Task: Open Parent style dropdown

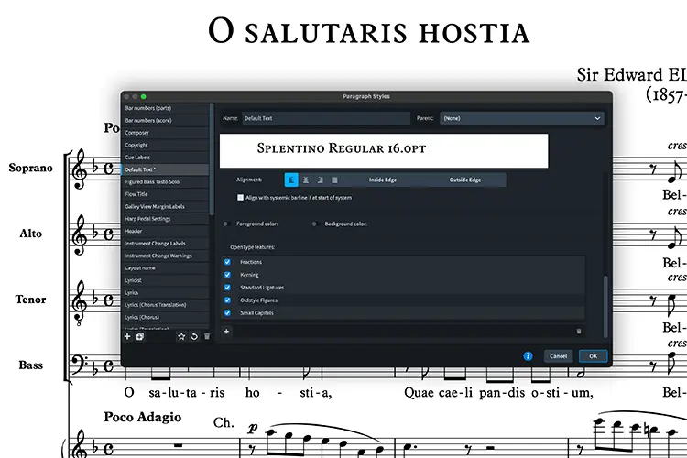Action: pos(522,118)
